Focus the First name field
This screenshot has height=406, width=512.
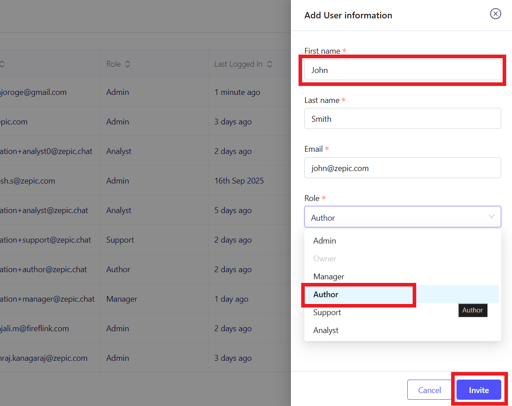[x=402, y=70]
